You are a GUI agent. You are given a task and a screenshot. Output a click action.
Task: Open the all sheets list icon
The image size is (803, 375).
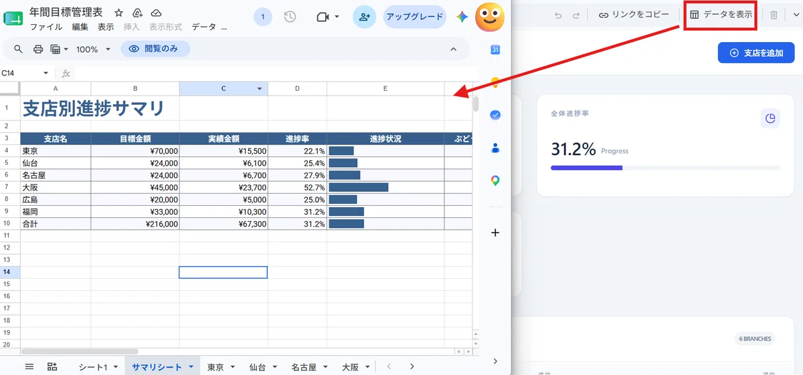click(29, 366)
